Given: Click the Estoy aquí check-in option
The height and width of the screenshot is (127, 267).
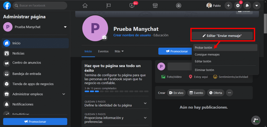Looking at the screenshot, I should pyautogui.click(x=198, y=77).
